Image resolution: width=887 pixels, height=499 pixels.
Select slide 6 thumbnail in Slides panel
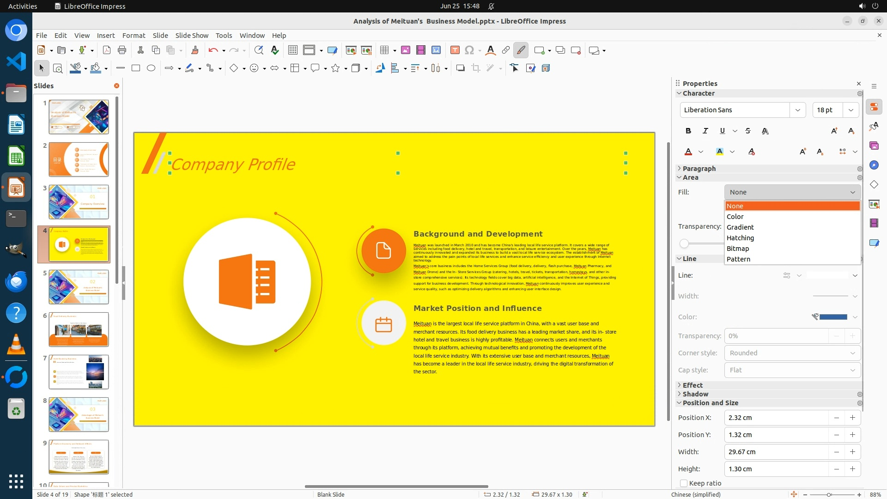pos(79,329)
